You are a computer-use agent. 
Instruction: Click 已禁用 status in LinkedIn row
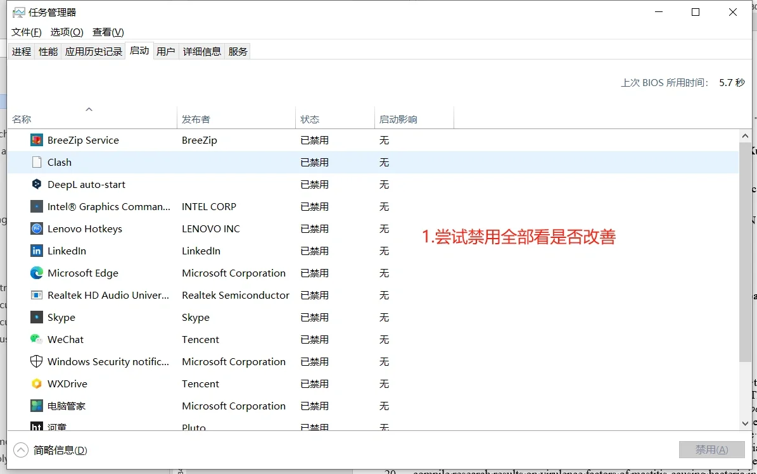(314, 251)
